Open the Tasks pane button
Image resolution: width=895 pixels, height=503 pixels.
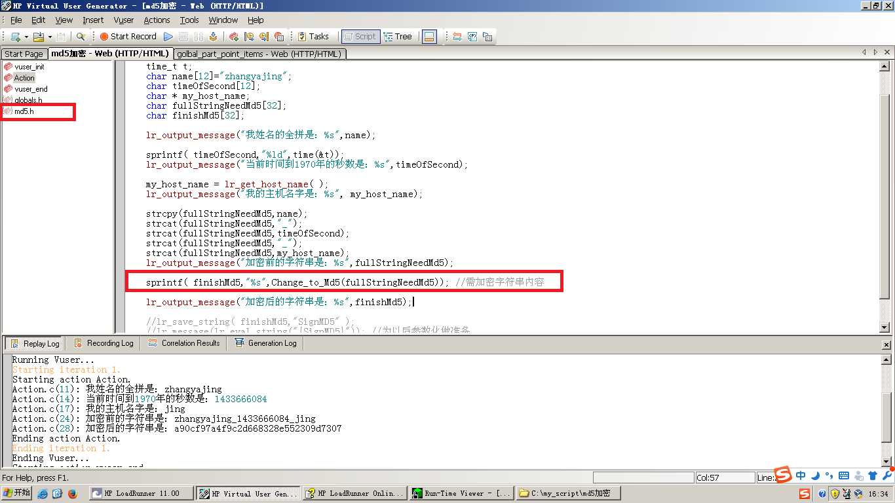pyautogui.click(x=313, y=37)
